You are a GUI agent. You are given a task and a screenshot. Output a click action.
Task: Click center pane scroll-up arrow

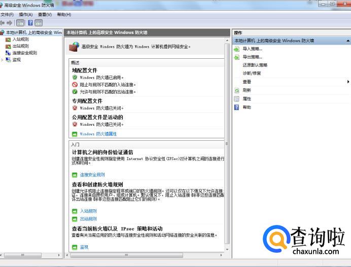[227, 41]
